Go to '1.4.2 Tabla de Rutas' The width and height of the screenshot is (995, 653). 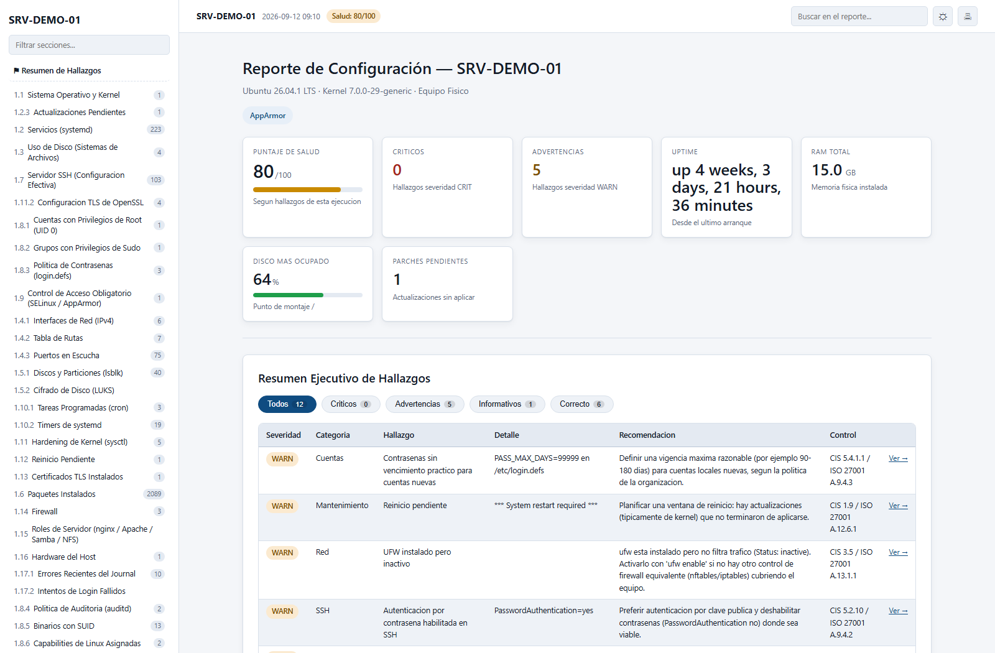coord(89,338)
